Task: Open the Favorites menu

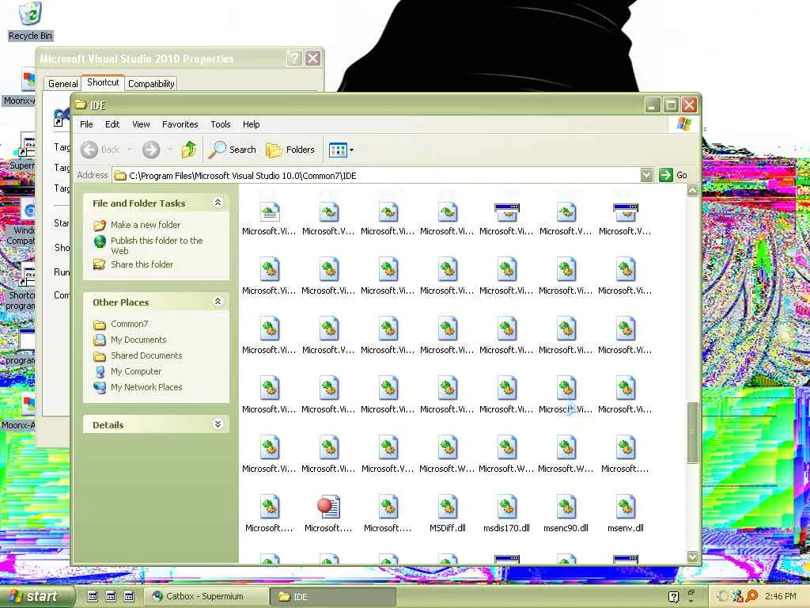Action: [x=180, y=124]
